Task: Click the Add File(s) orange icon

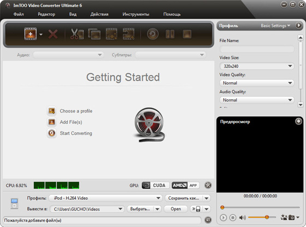Action: click(x=52, y=122)
